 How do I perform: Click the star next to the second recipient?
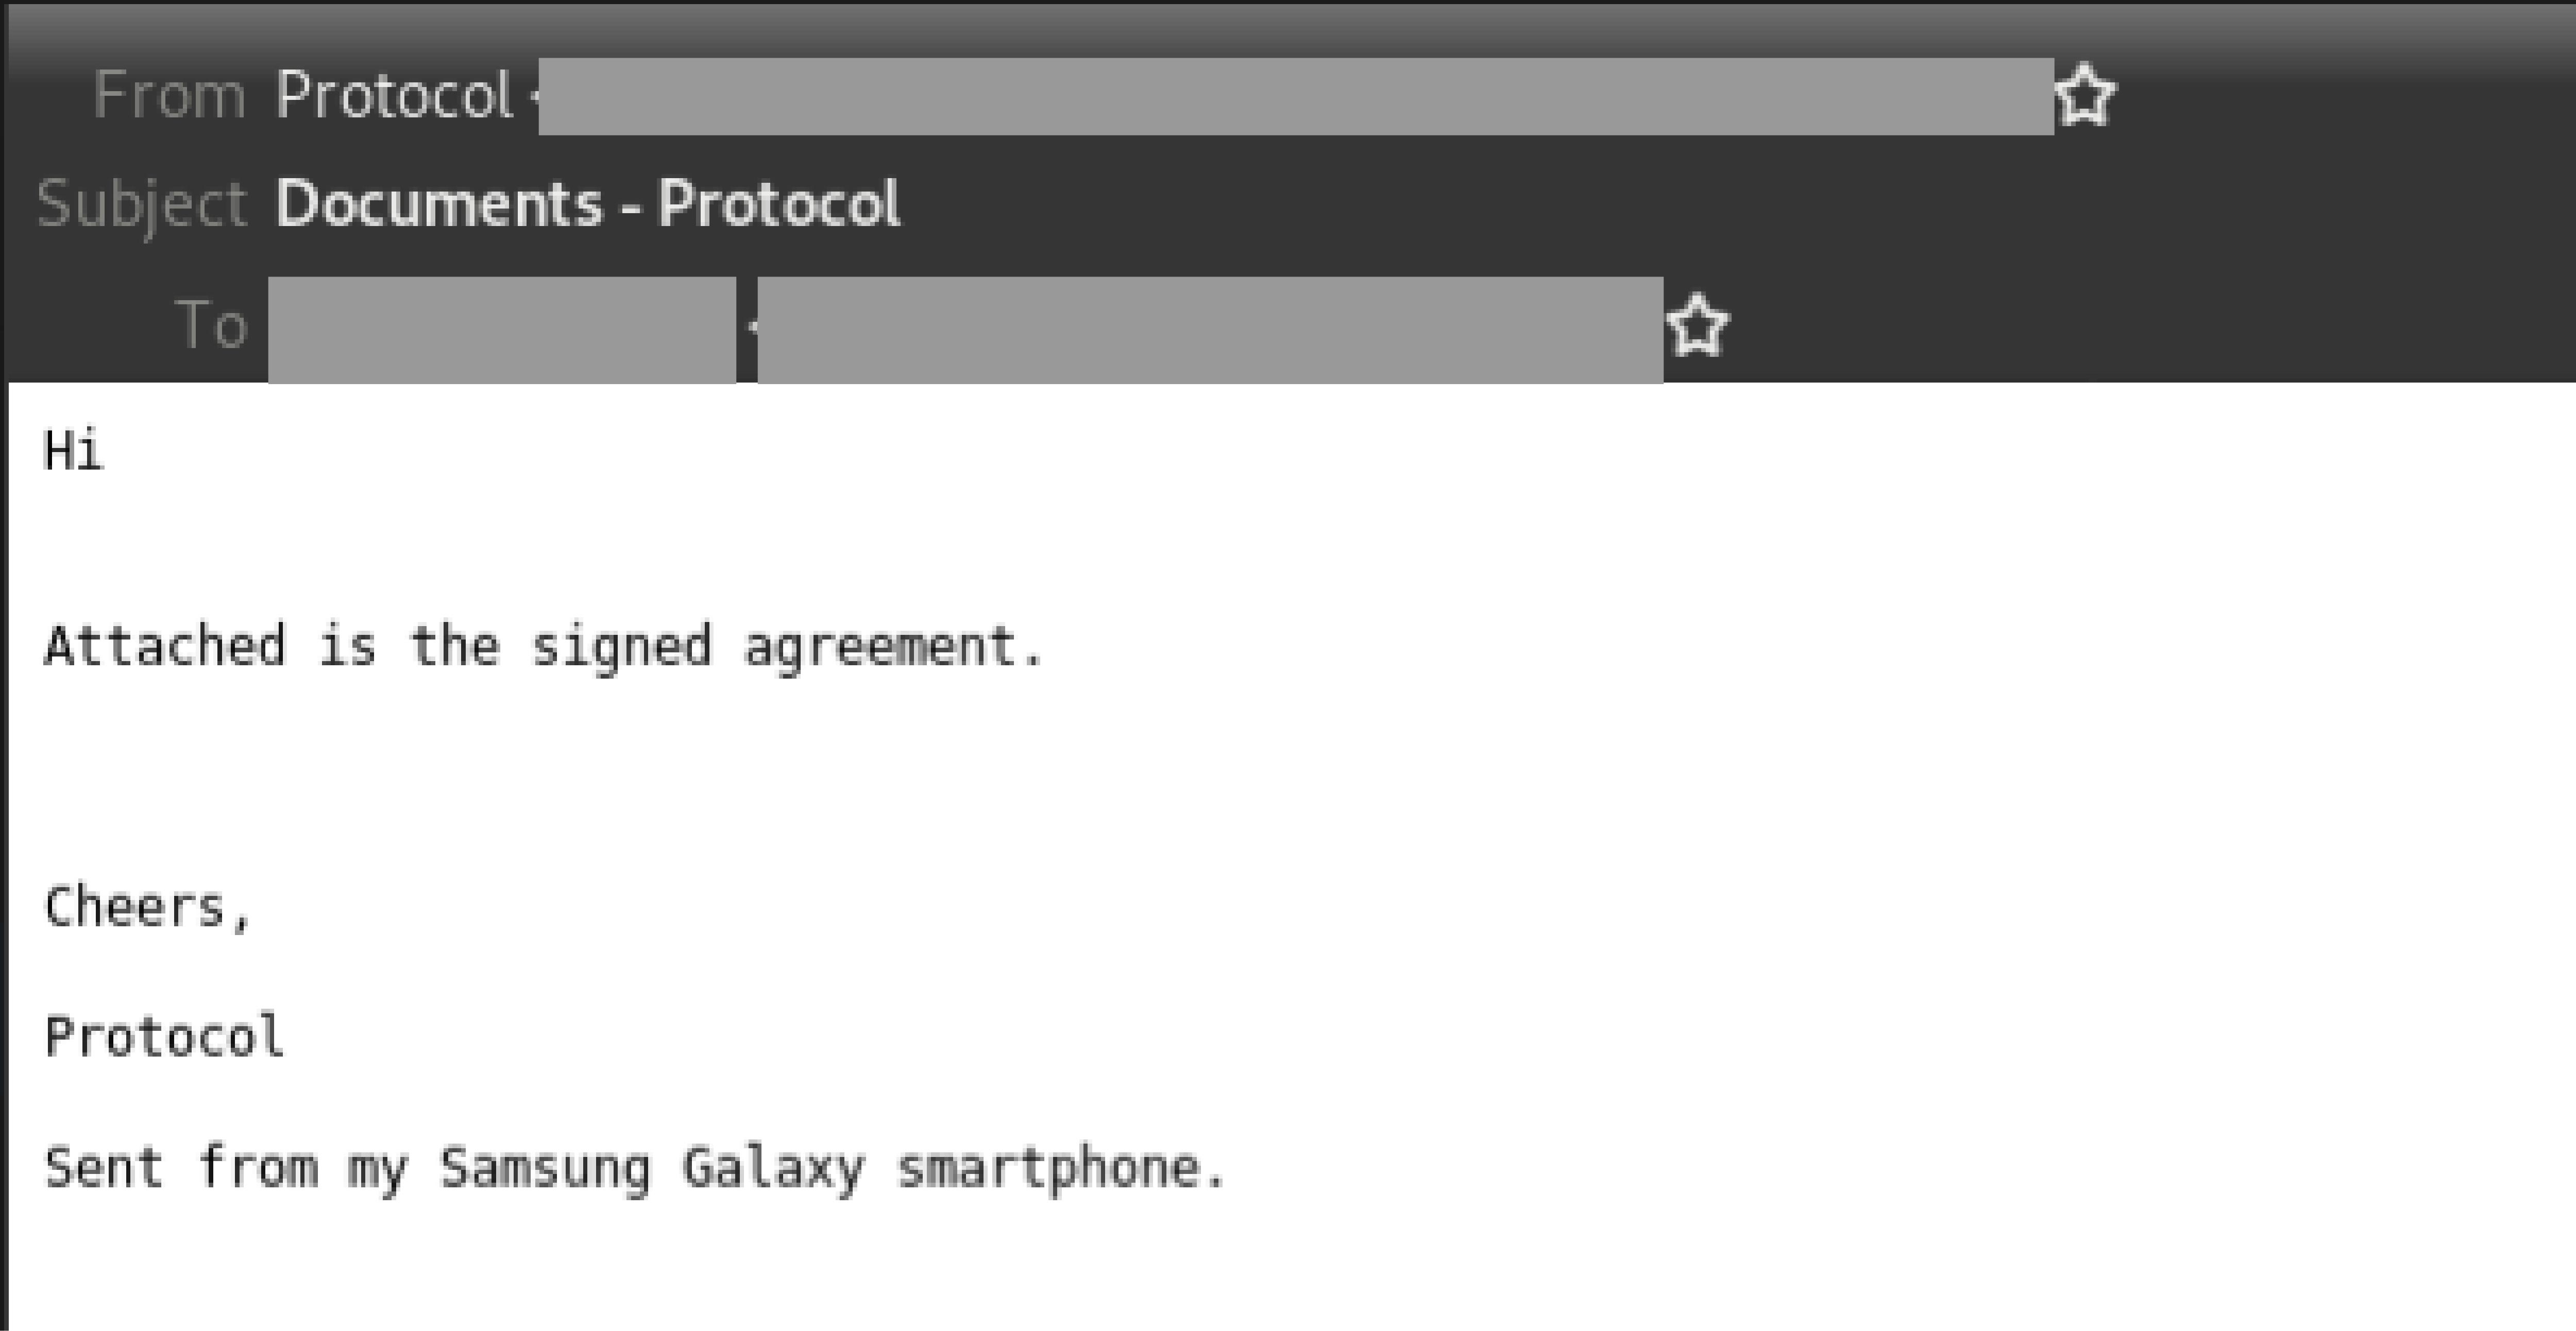click(1697, 325)
